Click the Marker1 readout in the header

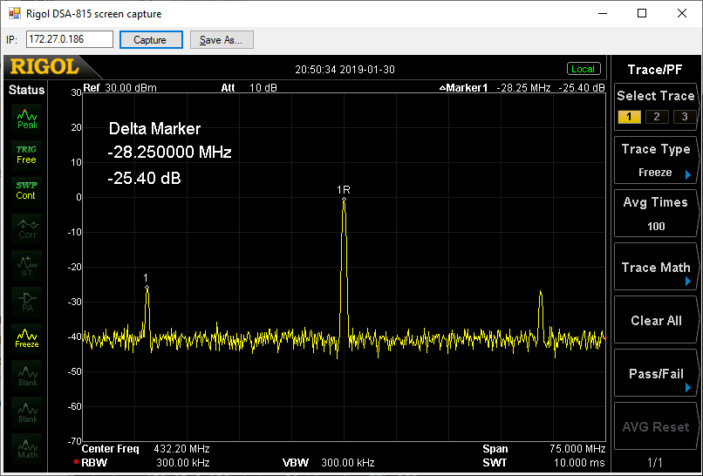[522, 87]
